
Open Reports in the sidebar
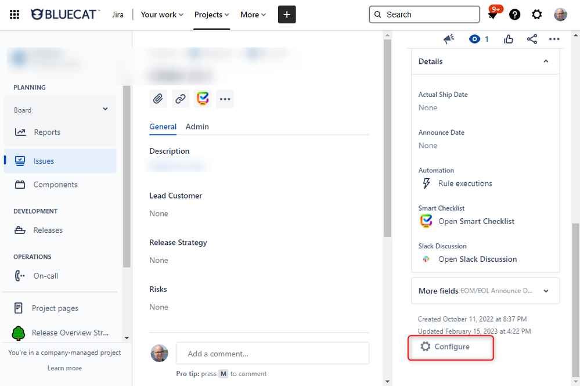[x=46, y=132]
